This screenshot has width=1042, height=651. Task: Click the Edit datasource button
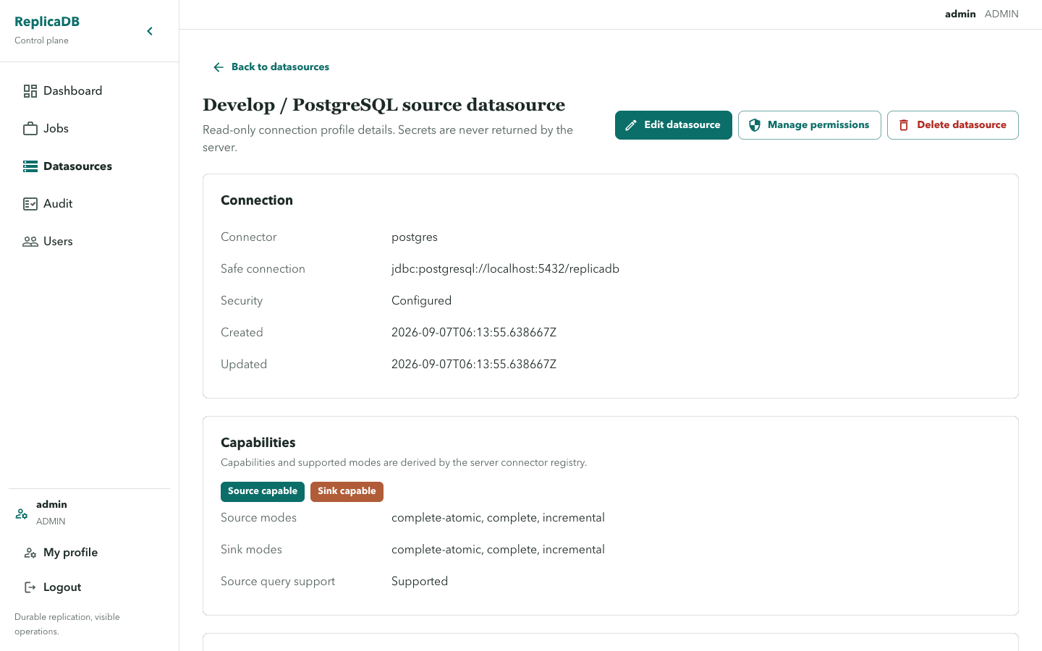coord(674,125)
